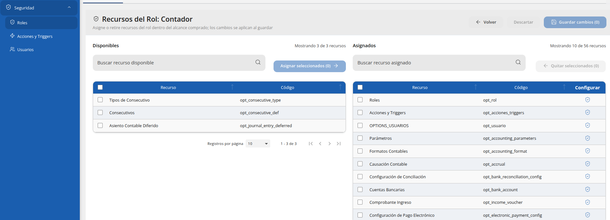
Task: Go to next page of available resources
Action: (329, 144)
